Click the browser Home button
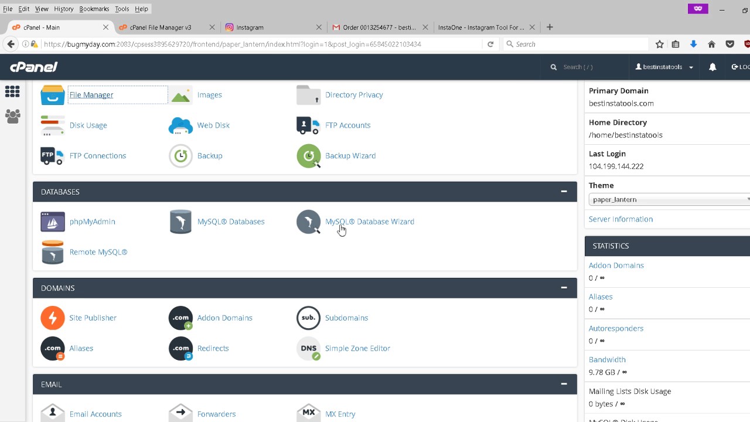This screenshot has width=750, height=422. point(711,44)
